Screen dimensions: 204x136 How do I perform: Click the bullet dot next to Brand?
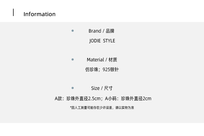click(73, 31)
